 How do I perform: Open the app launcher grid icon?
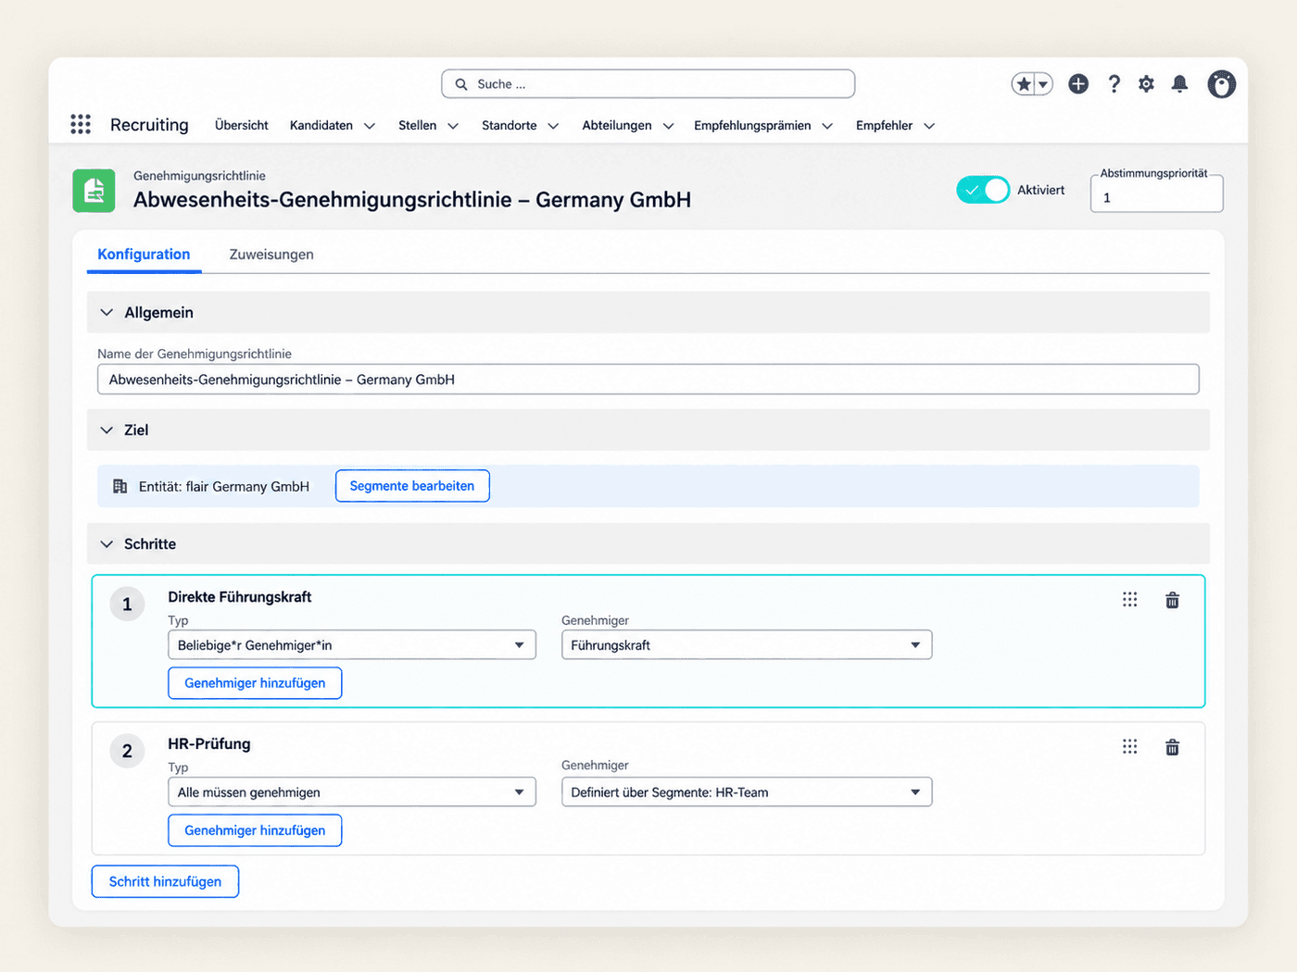tap(81, 124)
